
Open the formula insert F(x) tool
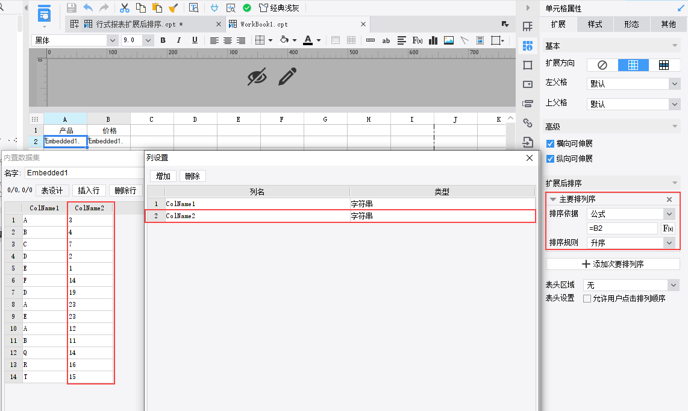tap(417, 40)
